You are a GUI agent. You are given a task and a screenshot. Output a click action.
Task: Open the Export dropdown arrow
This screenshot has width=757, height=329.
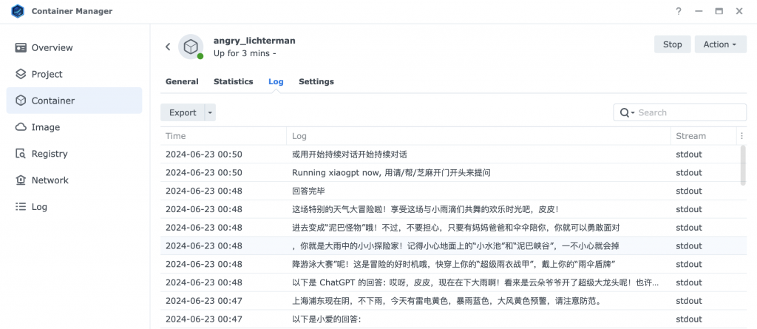[x=210, y=113]
